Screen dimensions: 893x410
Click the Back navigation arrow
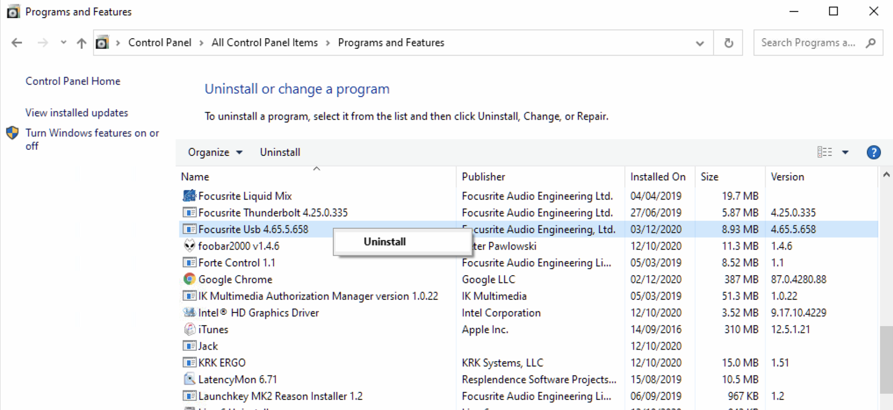click(17, 43)
